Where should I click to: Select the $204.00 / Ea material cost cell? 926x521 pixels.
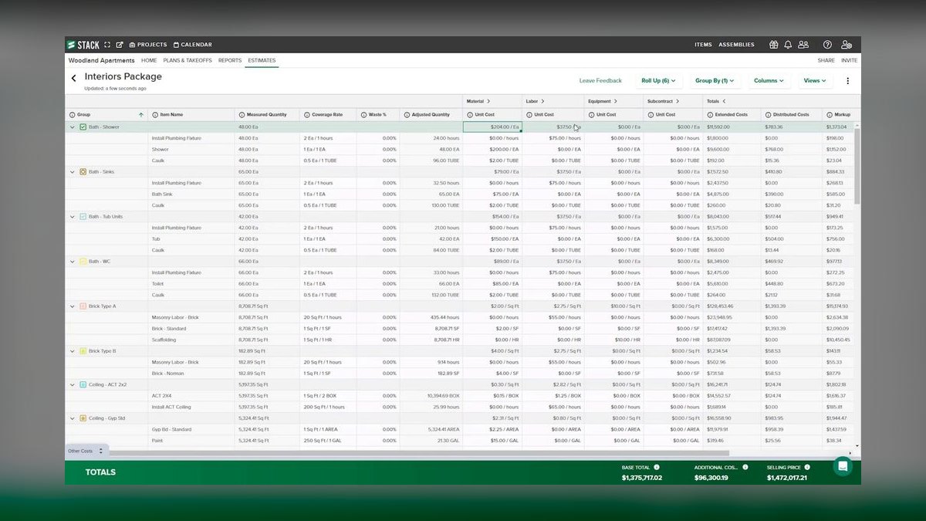click(x=492, y=127)
